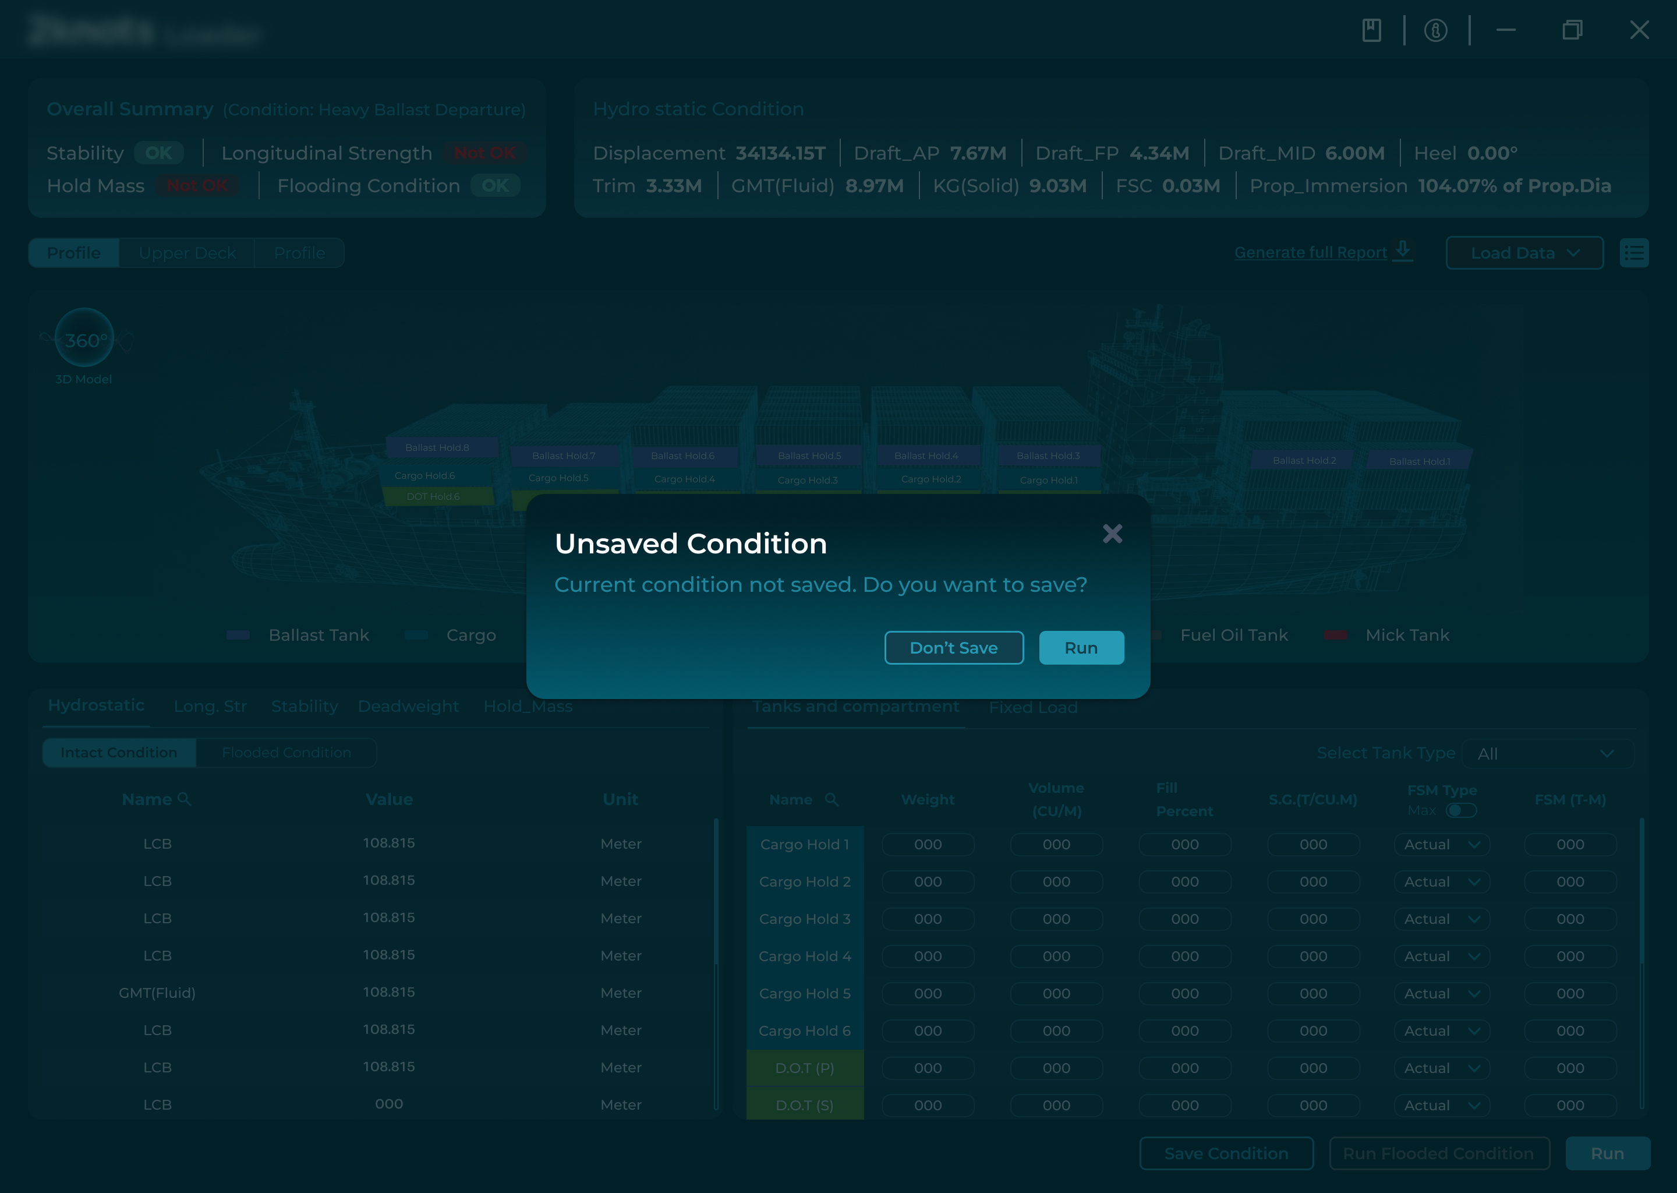1677x1193 pixels.
Task: Click the Weight field for Cargo Hold 2
Action: (928, 881)
